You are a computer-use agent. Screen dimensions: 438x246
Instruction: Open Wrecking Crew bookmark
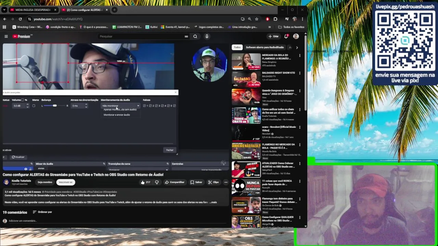(27, 27)
